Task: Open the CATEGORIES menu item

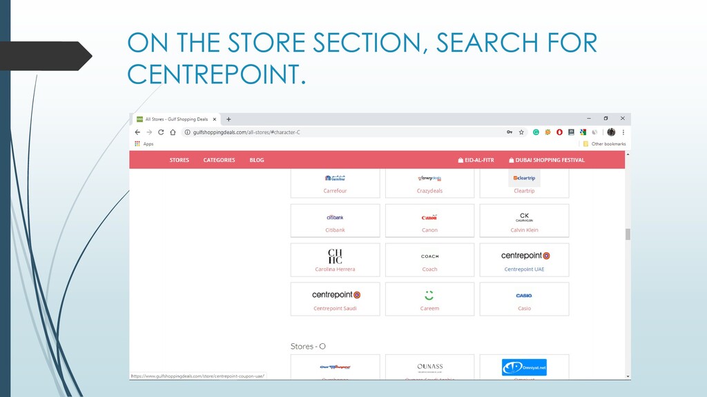Action: (219, 160)
